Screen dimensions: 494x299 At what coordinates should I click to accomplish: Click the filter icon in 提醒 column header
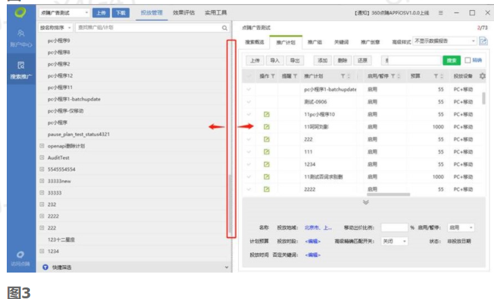pos(295,76)
